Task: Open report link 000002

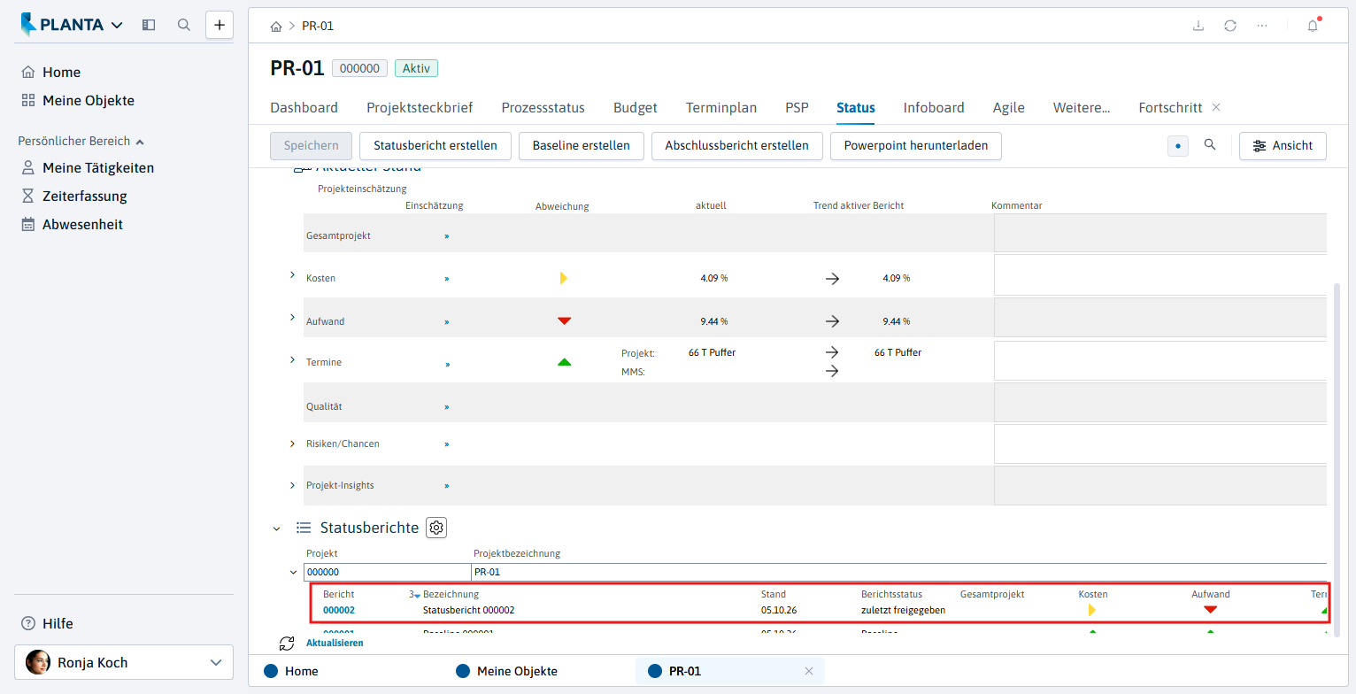Action: tap(339, 610)
